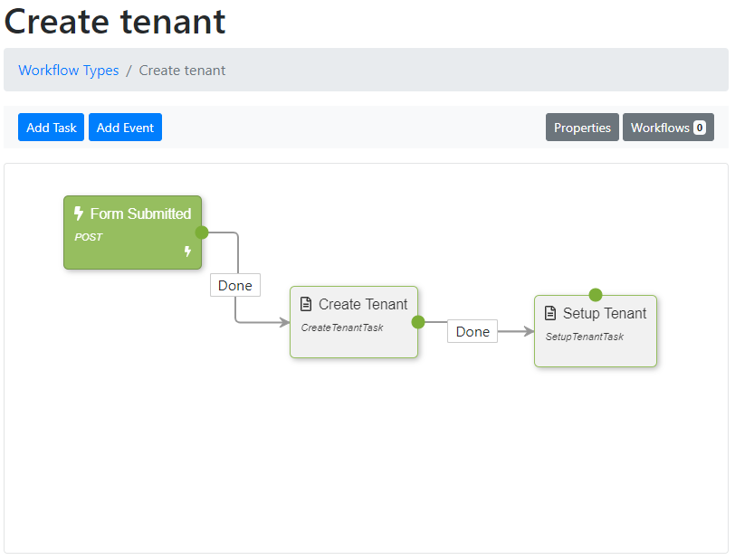Open the Workflows list button
735x560 pixels.
(668, 127)
